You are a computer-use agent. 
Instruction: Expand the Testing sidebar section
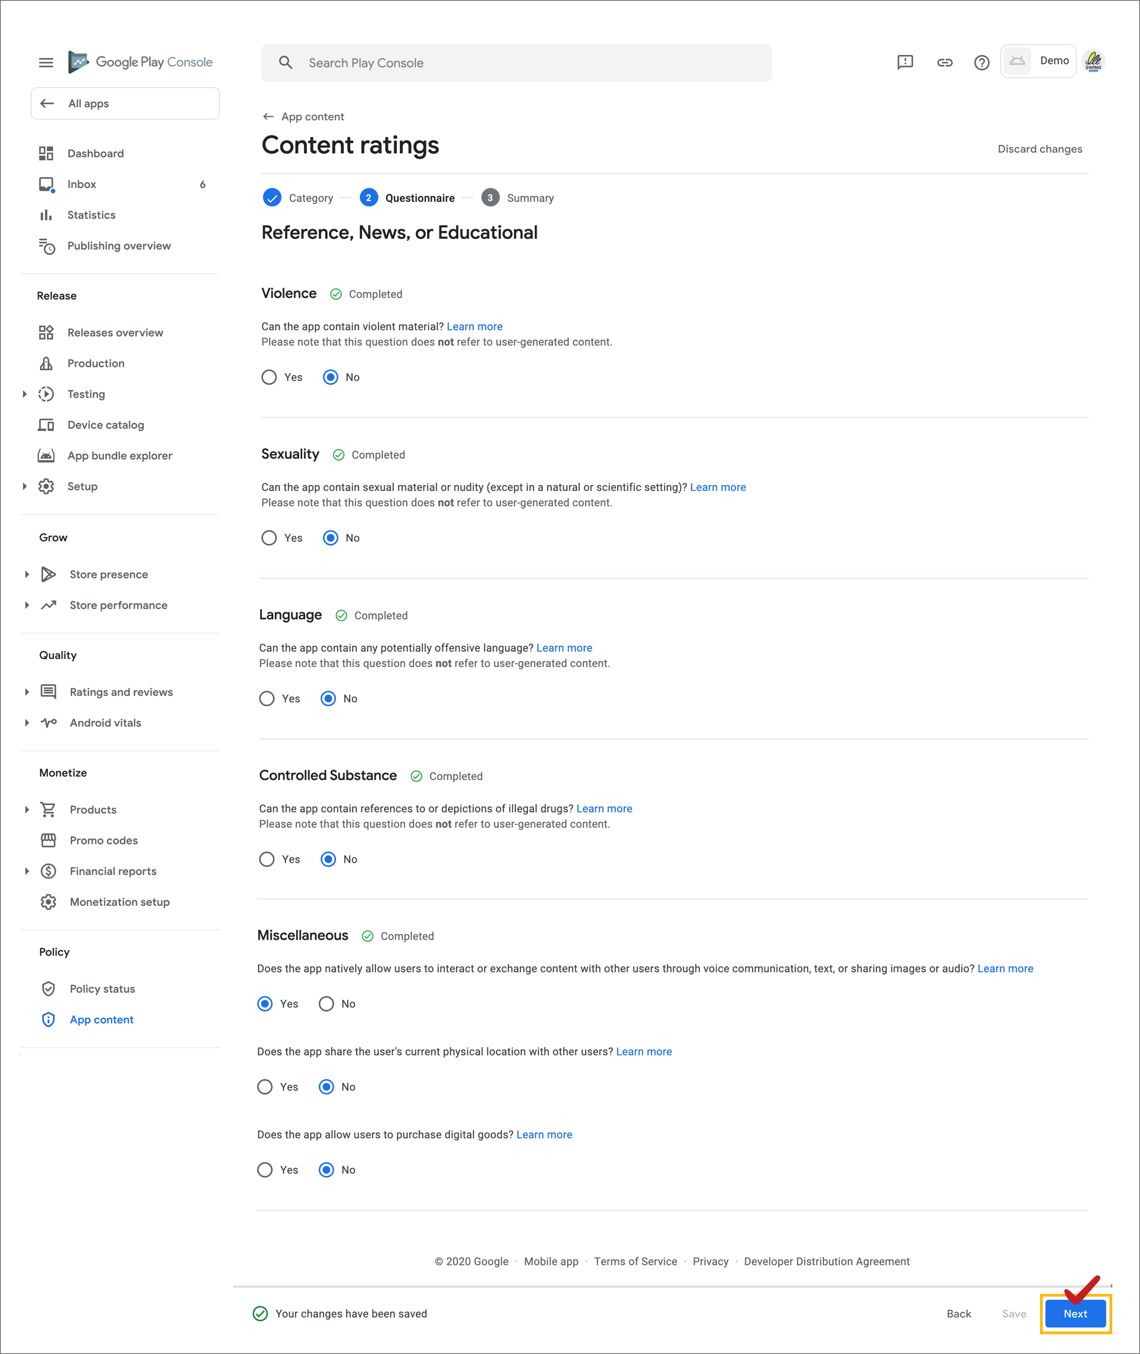point(25,394)
